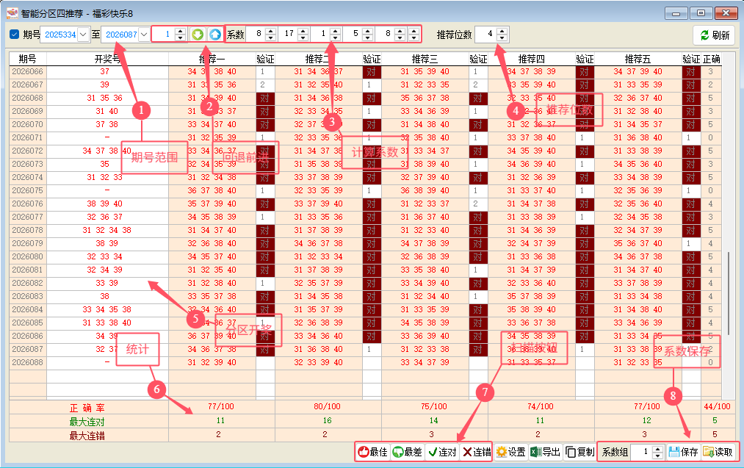Click the 连对 checkmark button
The image size is (744, 468).
coord(442,452)
